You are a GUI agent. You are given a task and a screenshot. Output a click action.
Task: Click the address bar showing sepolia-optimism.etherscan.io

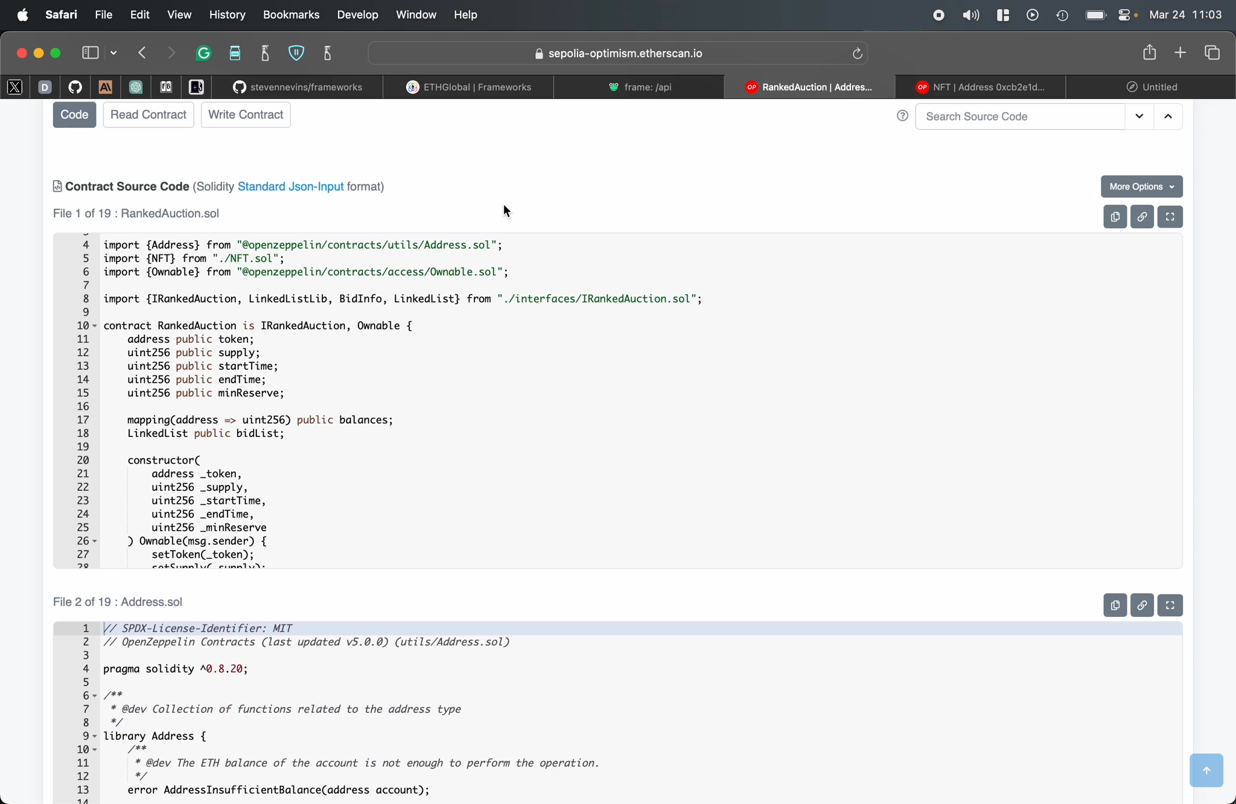[618, 53]
